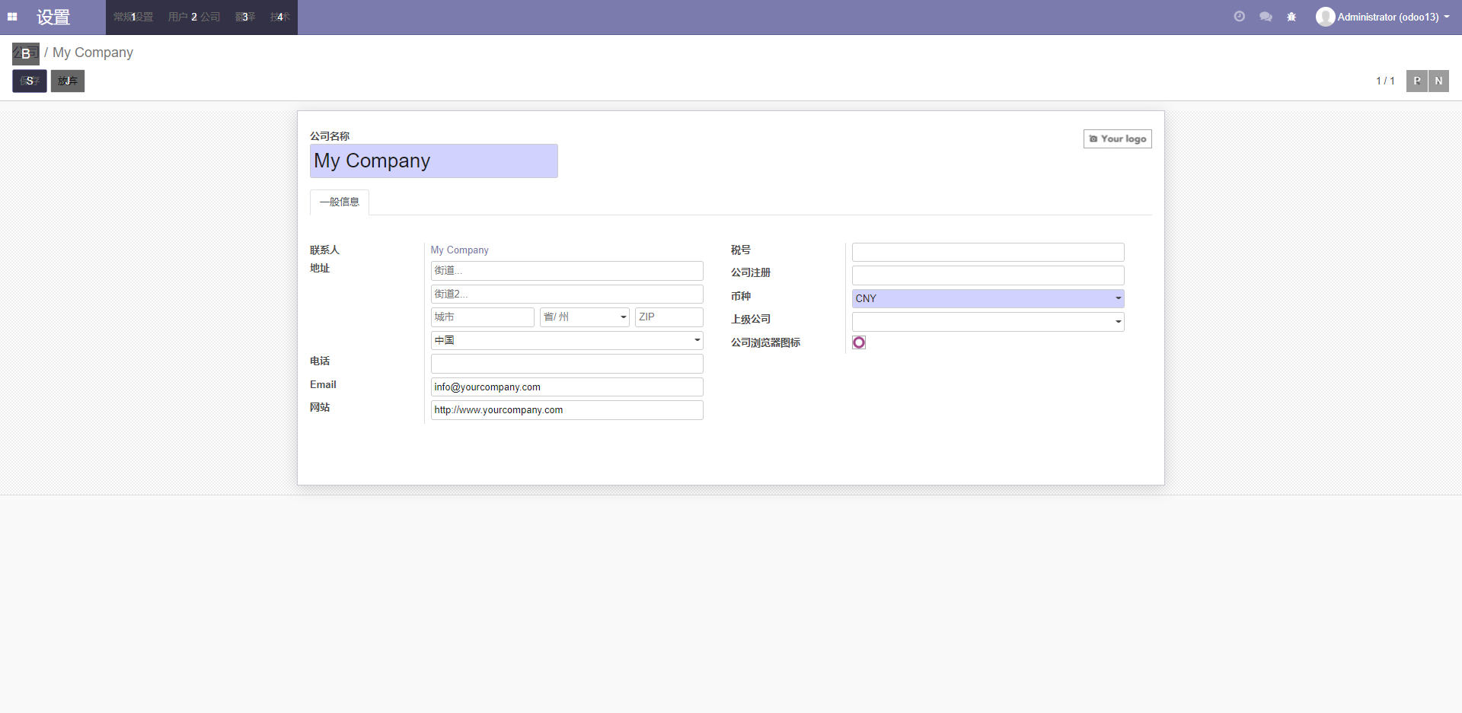The height and width of the screenshot is (713, 1462).
Task: Click the Email field info@yourcompany.com
Action: 567,387
